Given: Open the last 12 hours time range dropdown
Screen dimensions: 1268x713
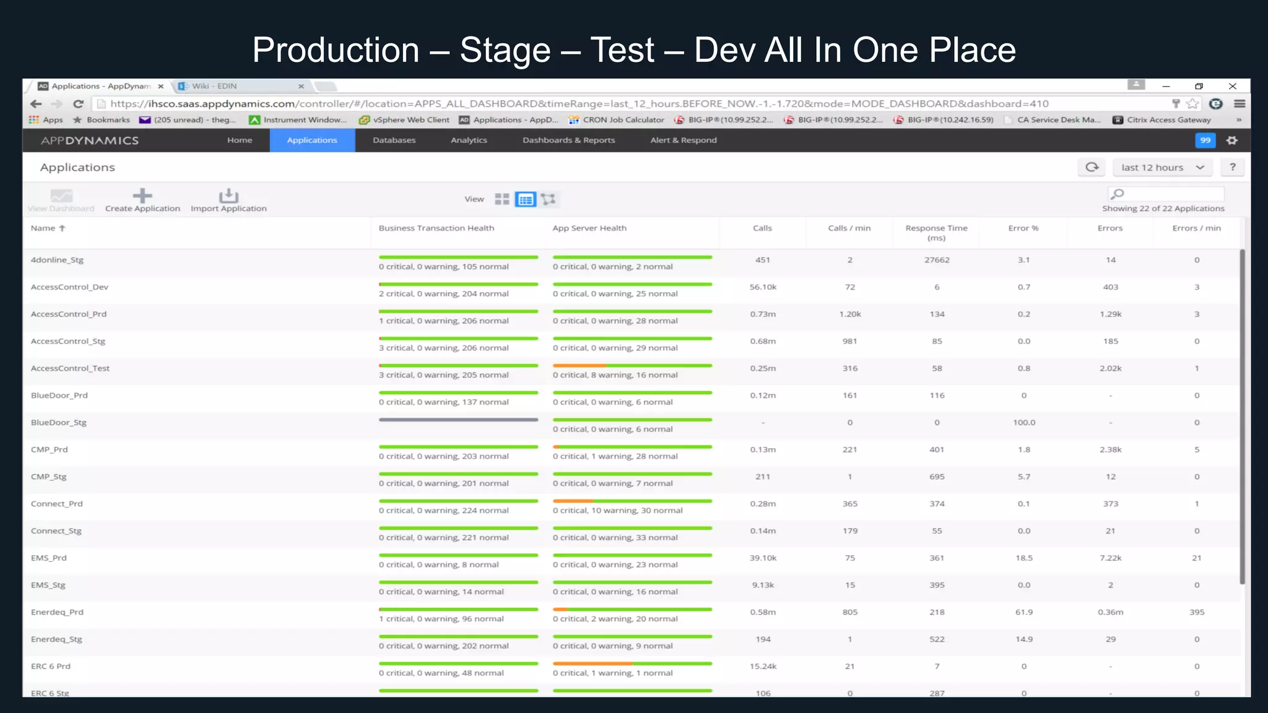Looking at the screenshot, I should point(1163,167).
